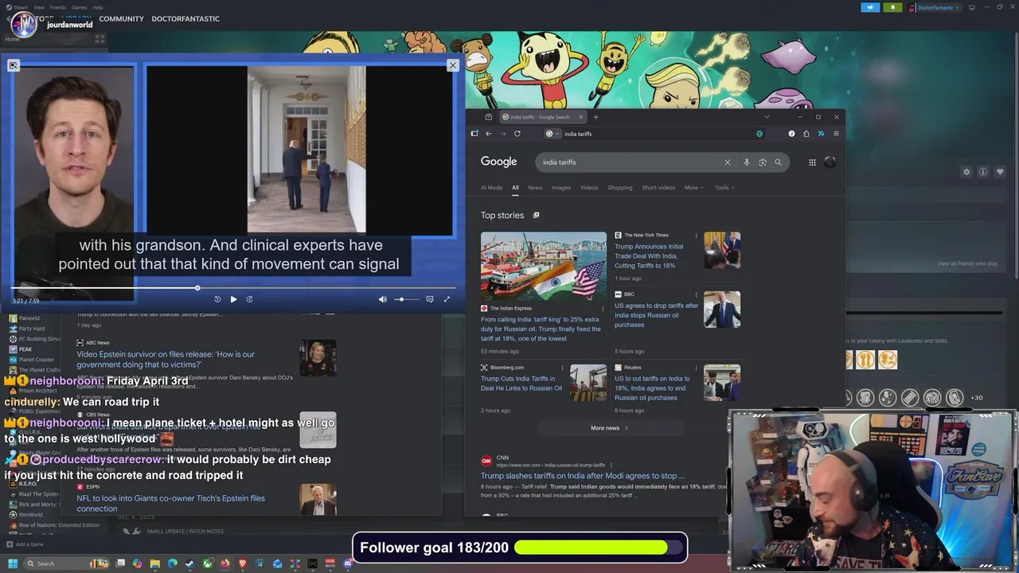
Task: Click the Google logo
Action: pyautogui.click(x=498, y=162)
